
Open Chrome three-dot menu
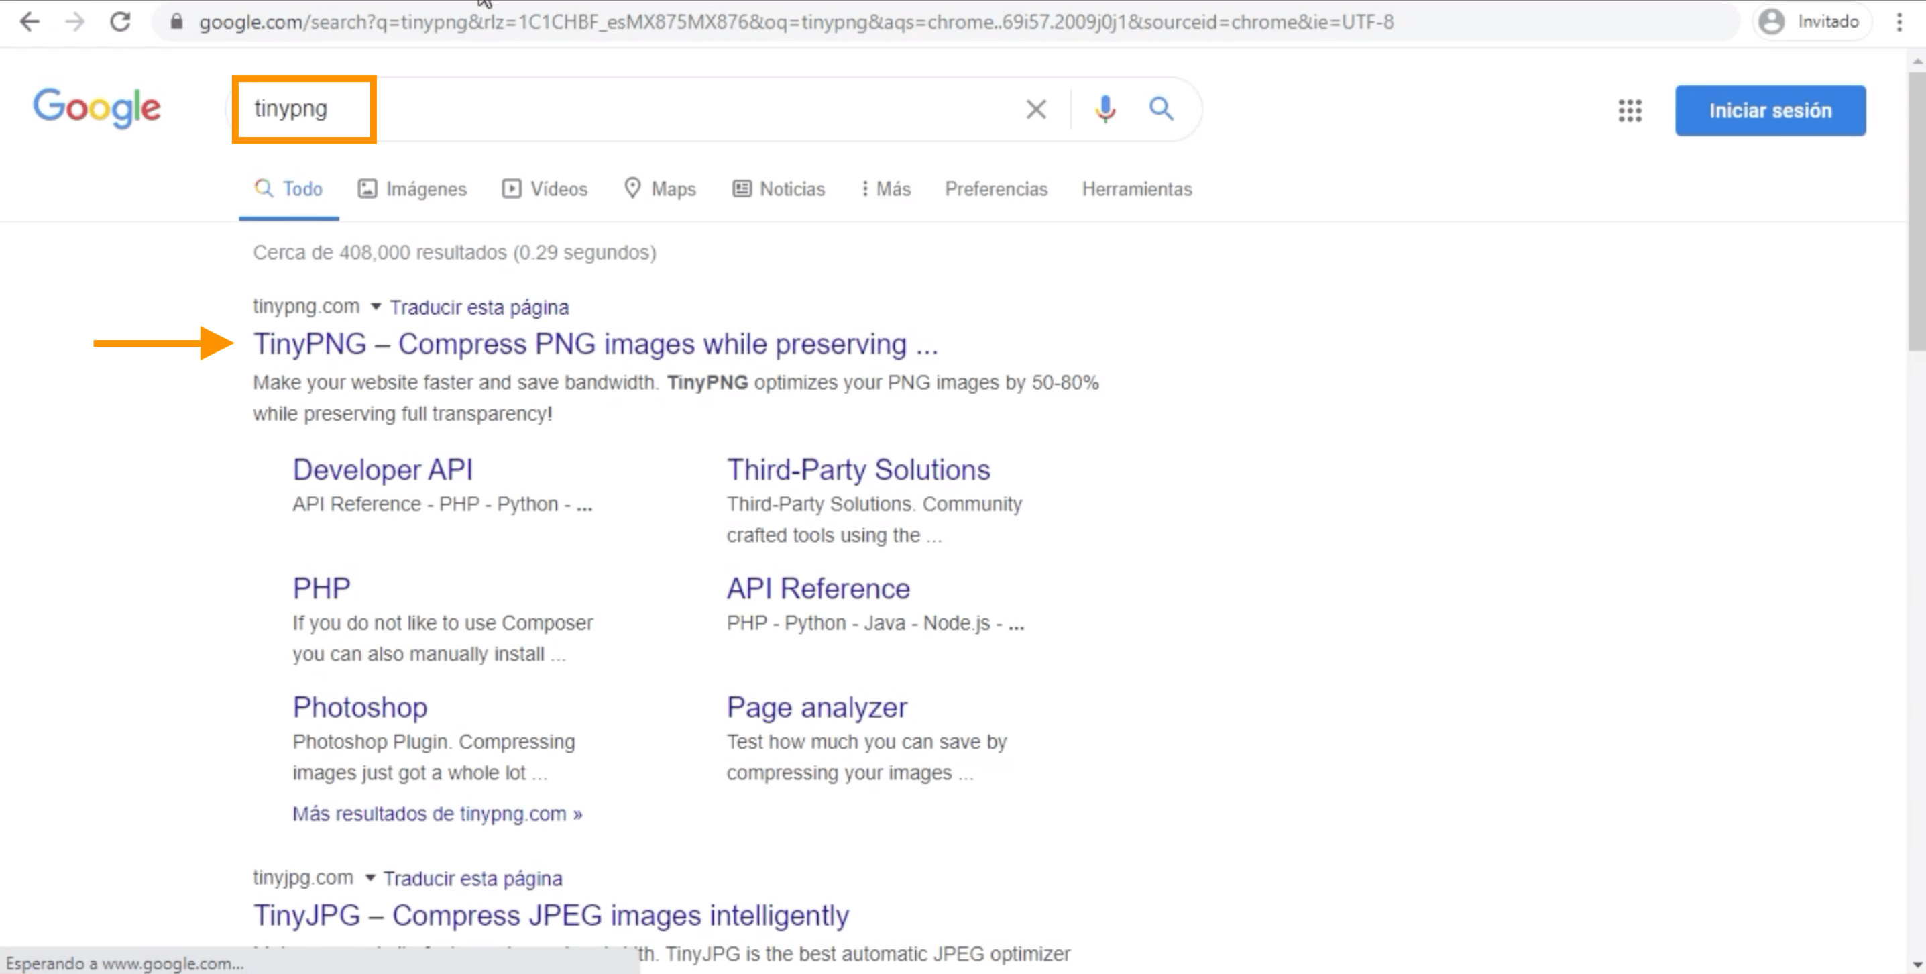click(1899, 21)
